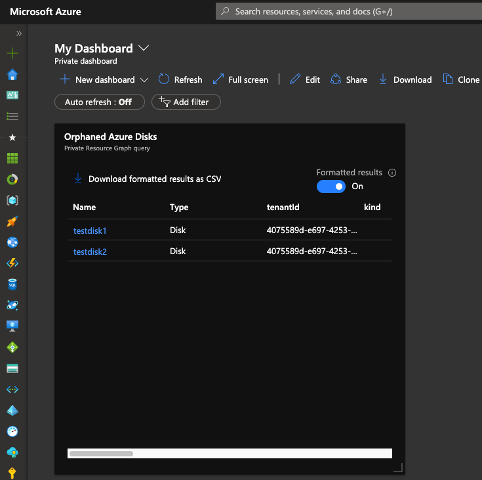Image resolution: width=482 pixels, height=480 pixels.
Task: Refresh the dashboard
Action: tap(180, 79)
